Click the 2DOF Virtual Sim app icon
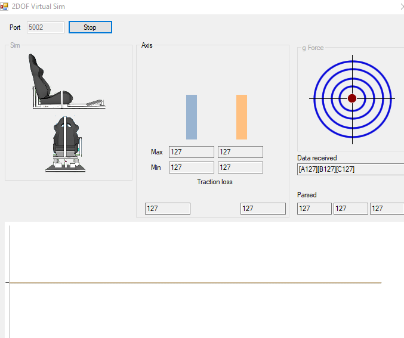The image size is (404, 338). coord(4,7)
